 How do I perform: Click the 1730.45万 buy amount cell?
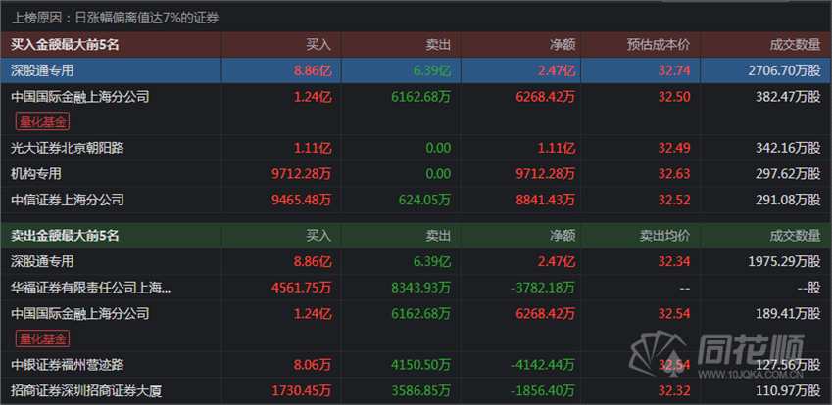click(301, 391)
